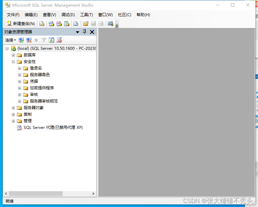Select the 登录名 tree item
258x207 pixels.
point(36,68)
